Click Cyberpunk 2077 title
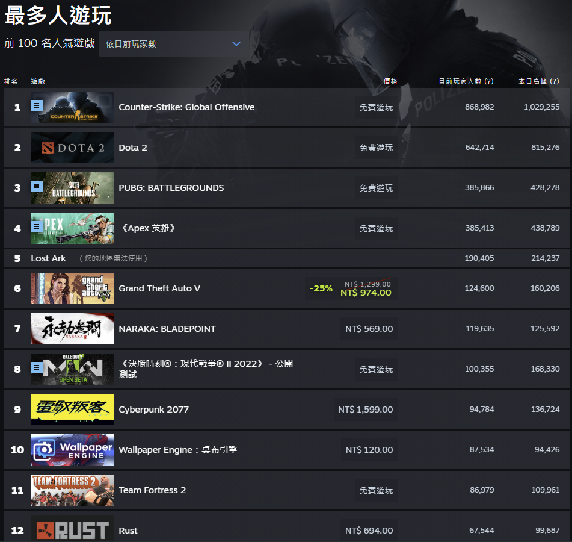Viewport: 572px width, 542px height. [153, 410]
